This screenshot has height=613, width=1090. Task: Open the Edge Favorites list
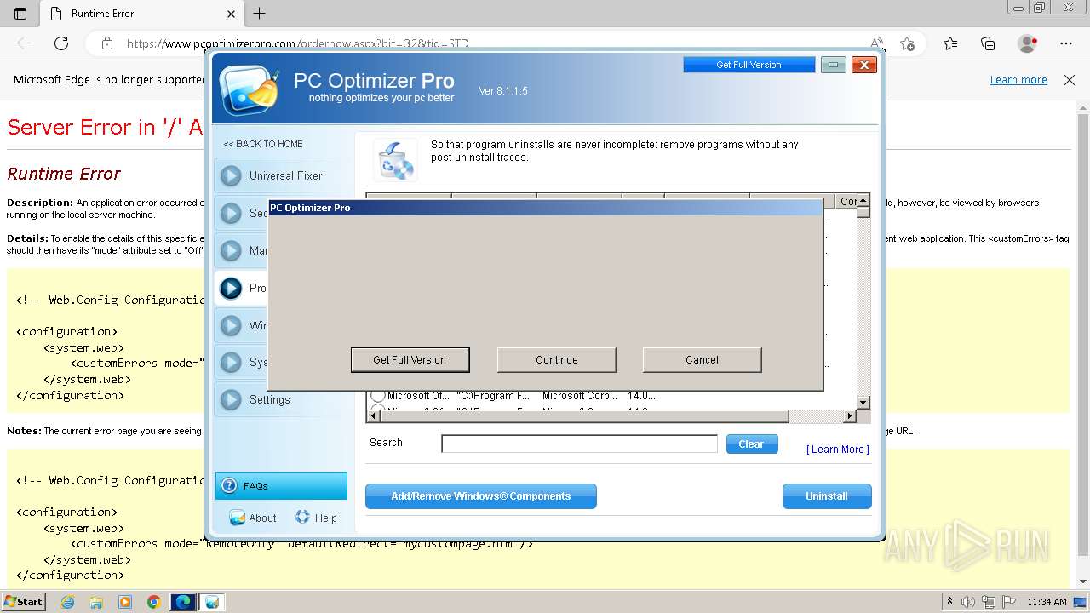tap(949, 43)
